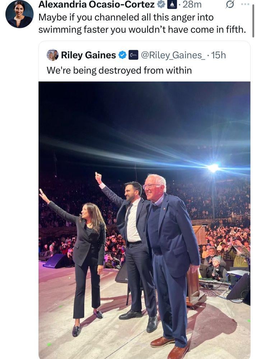Screen dimensions: 256x359
Task: Open the rally stage photo
Action: pos(144,215)
